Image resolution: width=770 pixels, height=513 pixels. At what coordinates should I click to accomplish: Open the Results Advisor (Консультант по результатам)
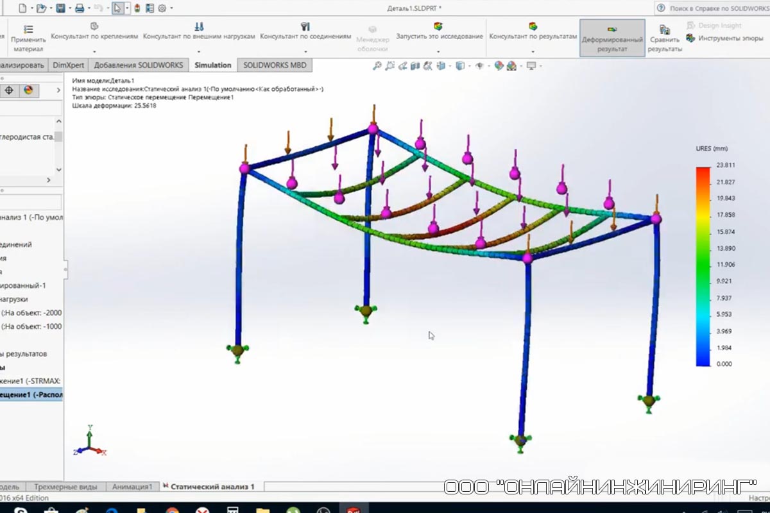coord(533,26)
